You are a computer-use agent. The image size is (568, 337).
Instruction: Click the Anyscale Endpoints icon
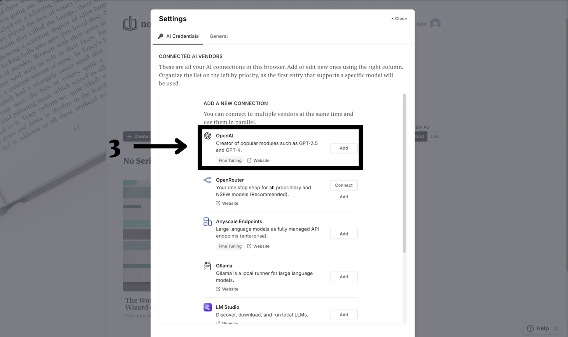tap(207, 221)
